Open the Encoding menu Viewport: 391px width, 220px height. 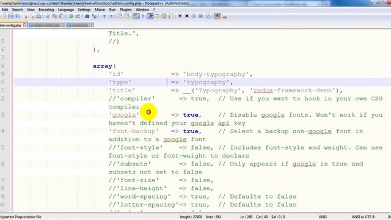click(x=46, y=10)
